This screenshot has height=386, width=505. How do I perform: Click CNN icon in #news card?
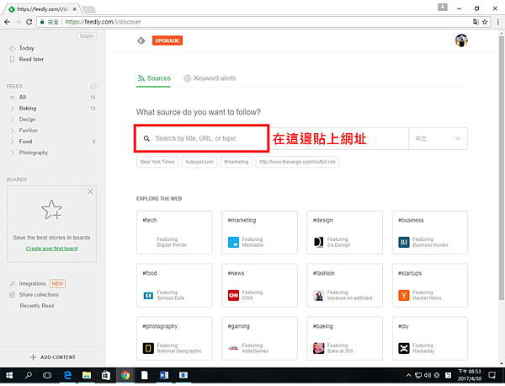pos(233,295)
